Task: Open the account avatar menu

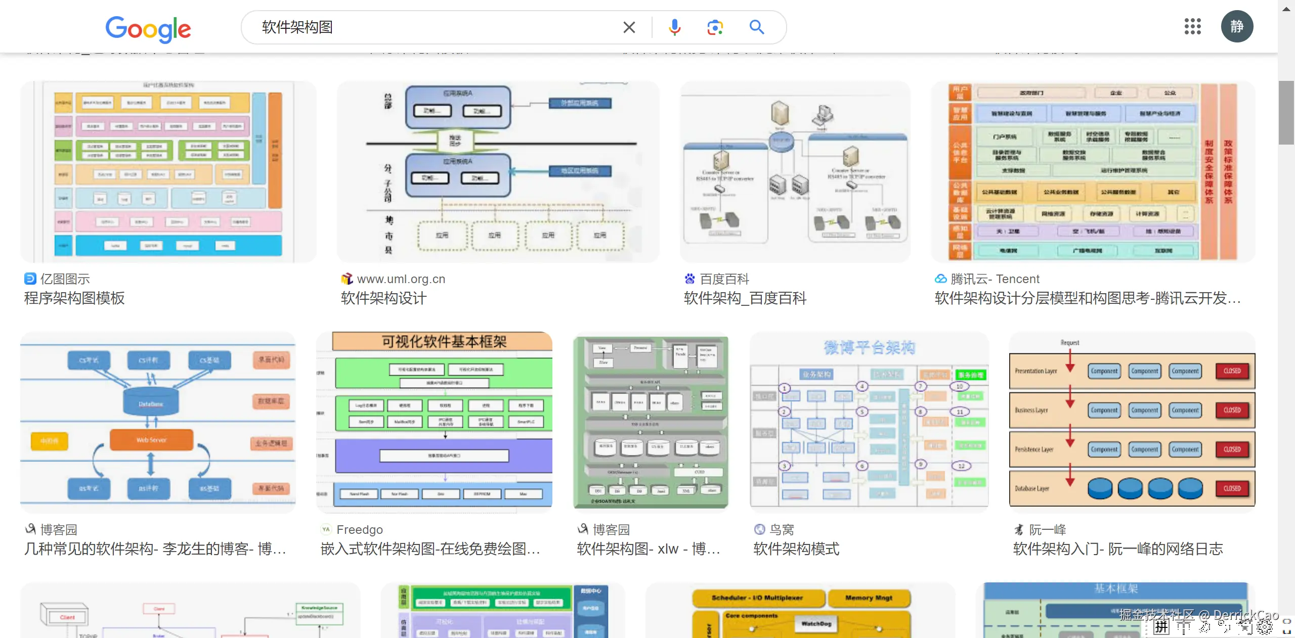Action: click(1237, 26)
